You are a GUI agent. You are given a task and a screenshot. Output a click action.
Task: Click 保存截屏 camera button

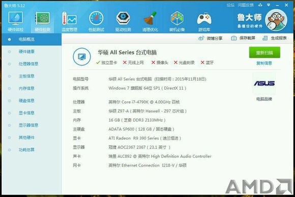(x=243, y=38)
